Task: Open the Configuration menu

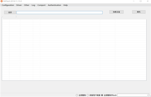Action: tap(8, 5)
